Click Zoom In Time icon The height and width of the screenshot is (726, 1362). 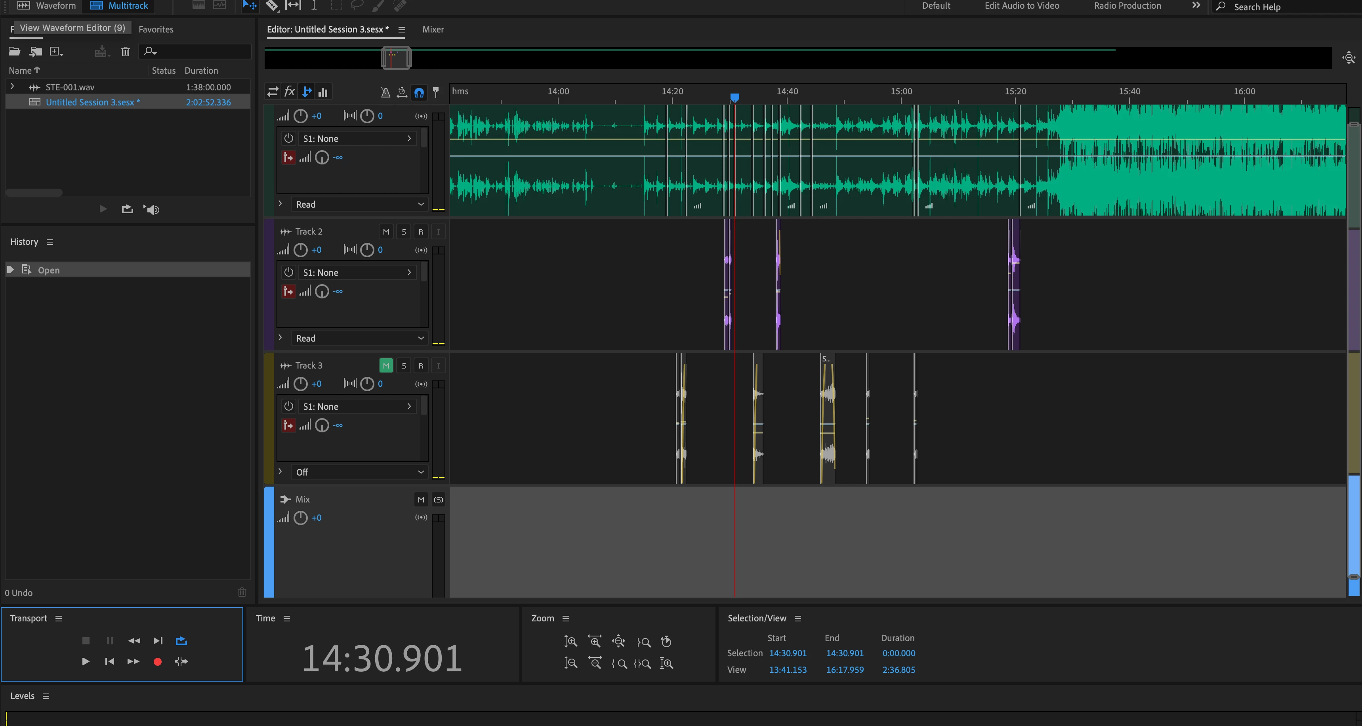click(595, 642)
